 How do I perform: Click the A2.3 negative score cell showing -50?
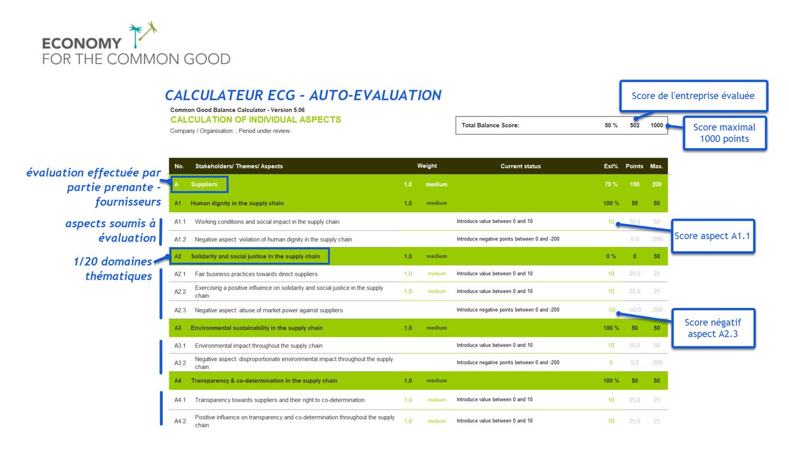click(x=610, y=310)
